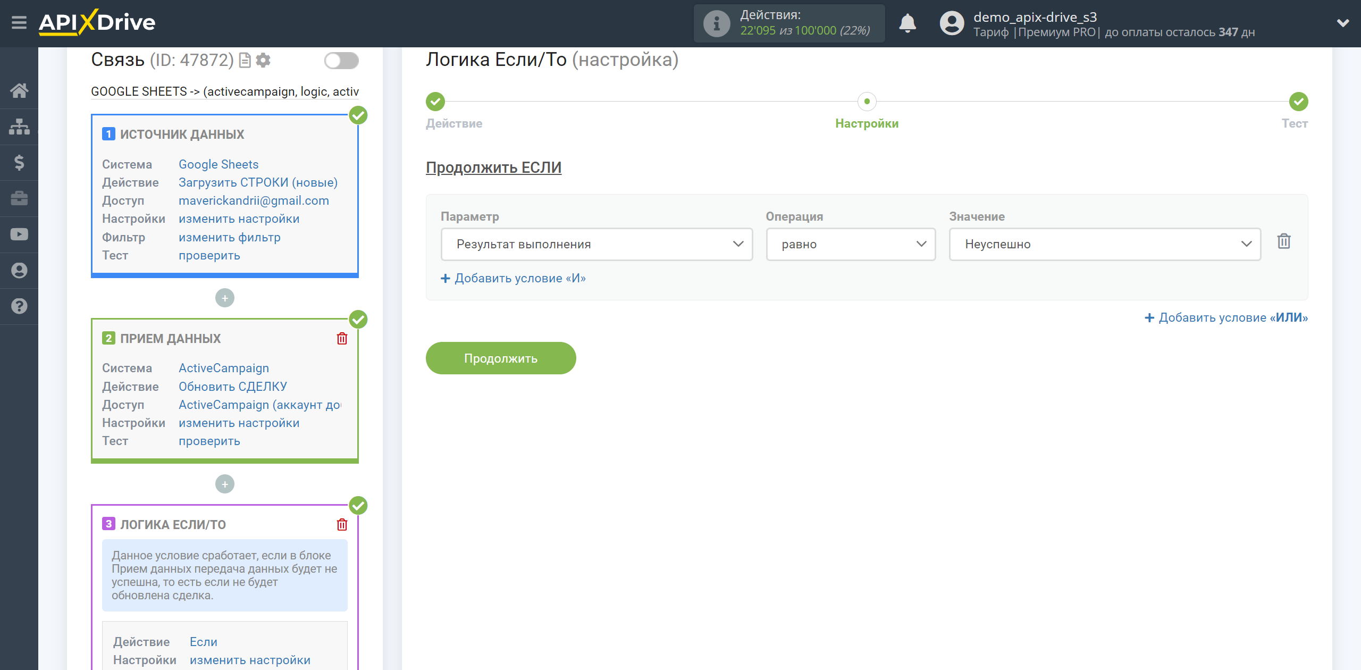Open the Значение dropdown
The height and width of the screenshot is (670, 1361).
coord(1105,245)
